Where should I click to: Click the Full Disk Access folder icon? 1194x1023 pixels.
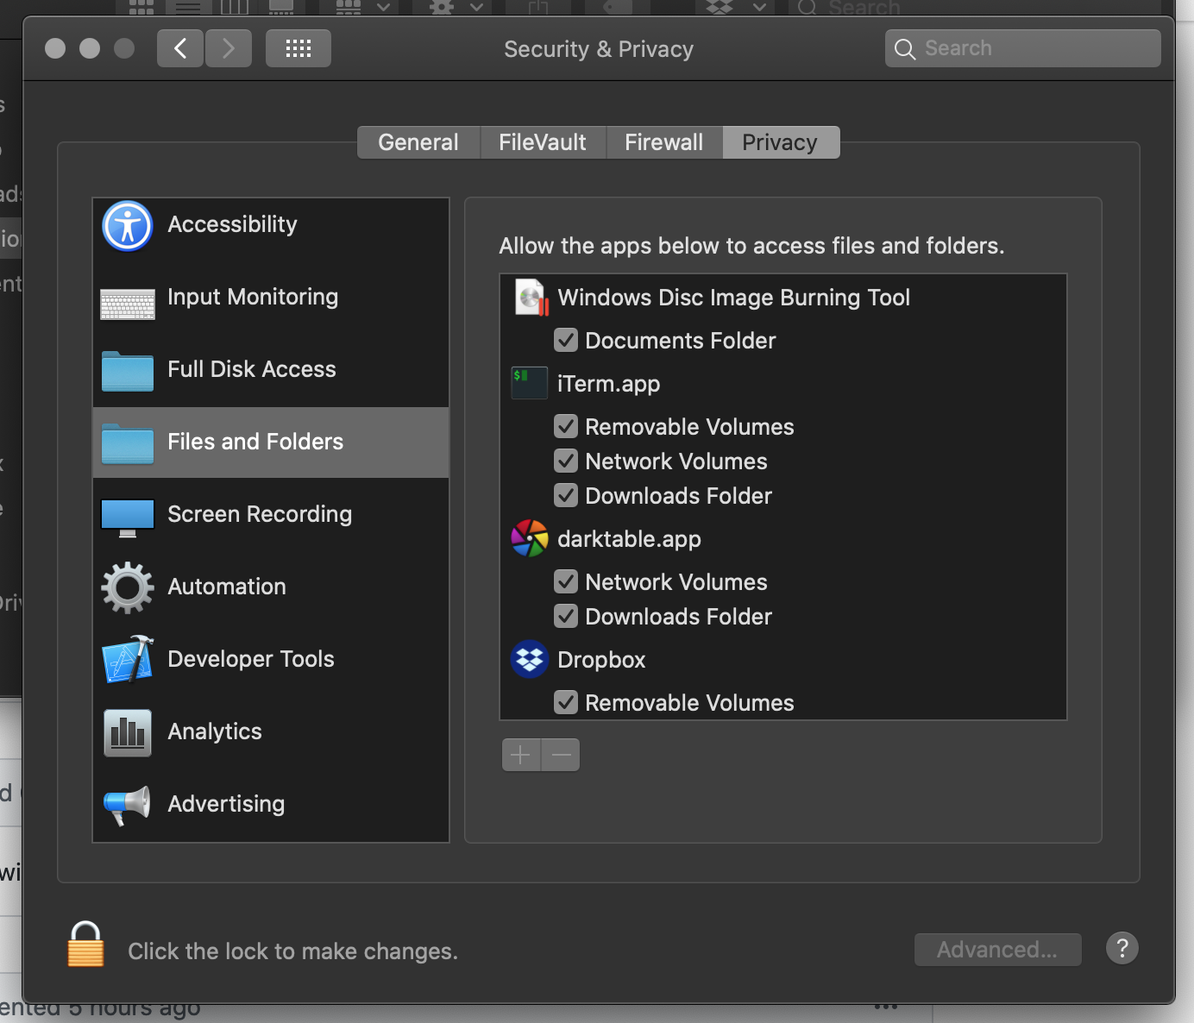pyautogui.click(x=128, y=371)
